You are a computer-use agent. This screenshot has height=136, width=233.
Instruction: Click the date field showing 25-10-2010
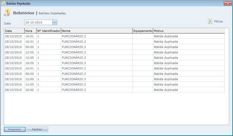coord(38,22)
